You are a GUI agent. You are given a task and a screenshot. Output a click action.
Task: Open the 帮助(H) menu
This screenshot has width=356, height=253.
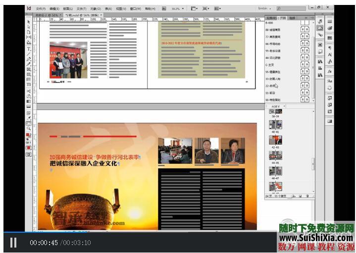point(150,9)
